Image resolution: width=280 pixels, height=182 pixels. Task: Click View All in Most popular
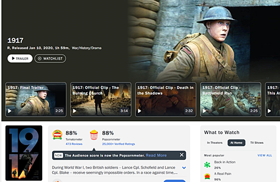click(x=265, y=155)
